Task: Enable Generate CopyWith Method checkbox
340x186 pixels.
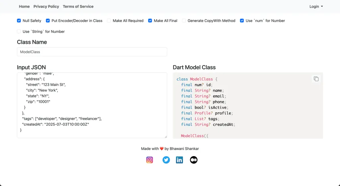Action: click(184, 21)
